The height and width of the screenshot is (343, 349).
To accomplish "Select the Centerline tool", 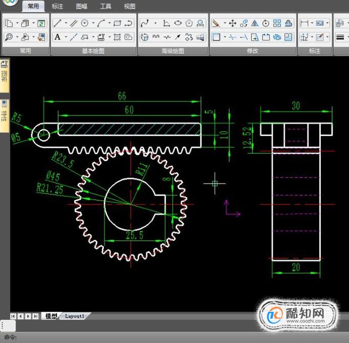I will pos(74,37).
